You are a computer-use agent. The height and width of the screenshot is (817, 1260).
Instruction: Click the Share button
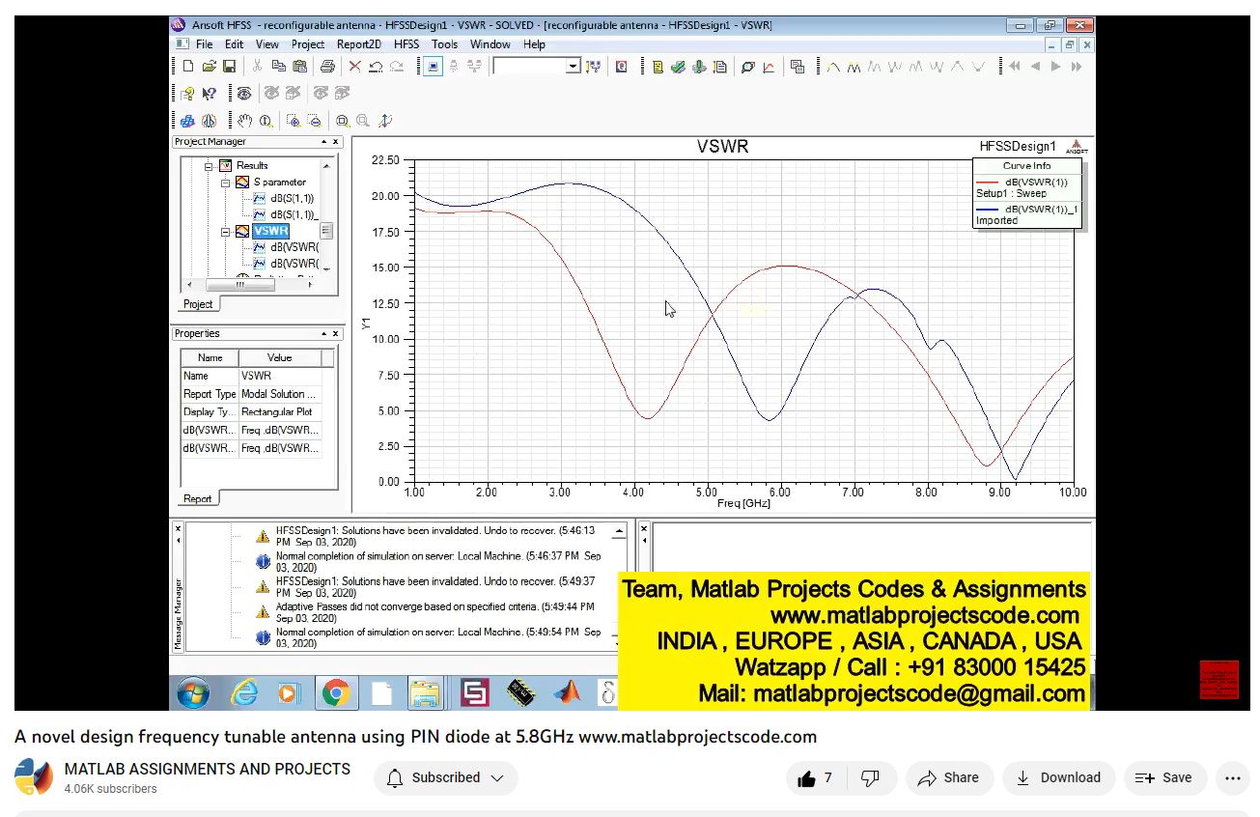948,777
